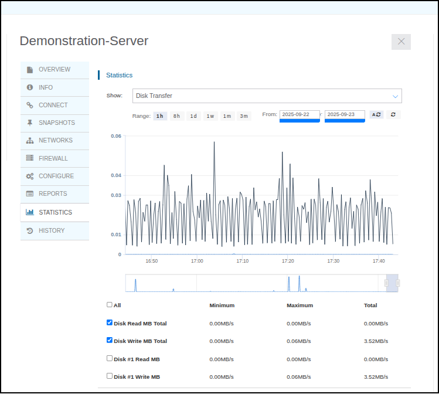Screen dimensions: 439x411
Task: Toggle the auto-refresh A button
Action: pos(376,115)
